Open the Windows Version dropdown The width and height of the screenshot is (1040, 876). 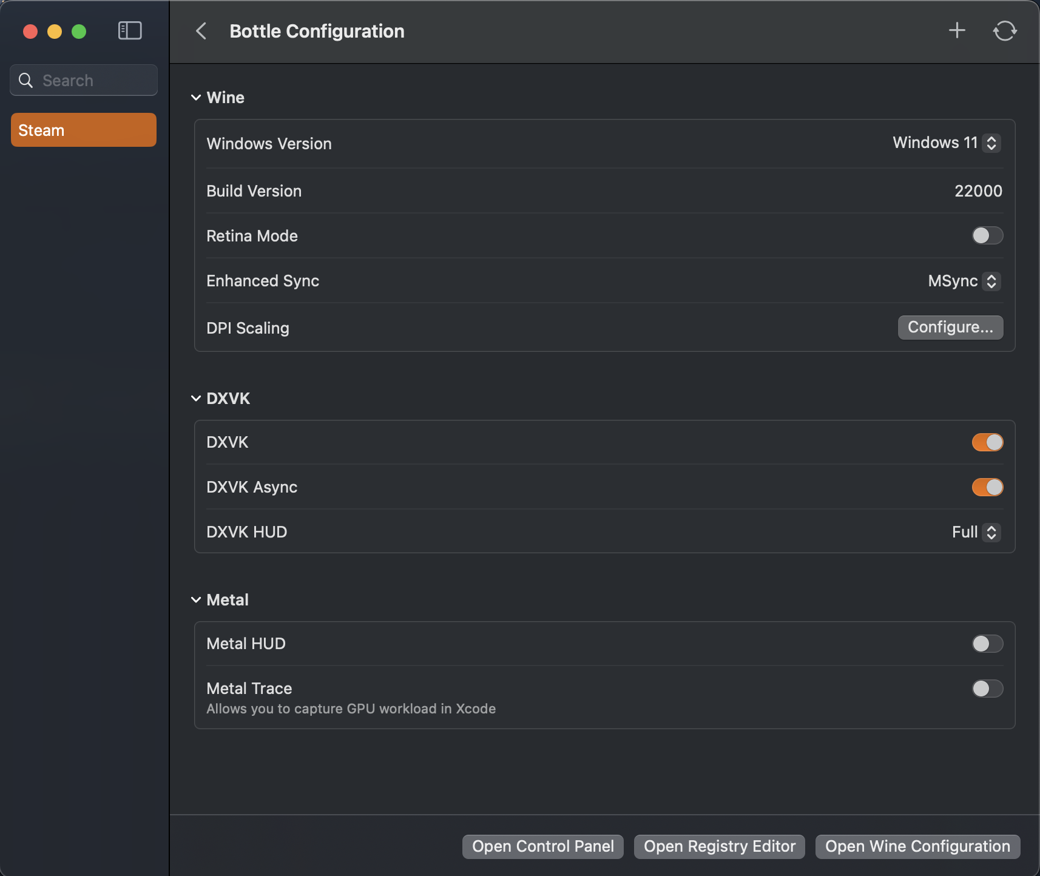pyautogui.click(x=947, y=143)
